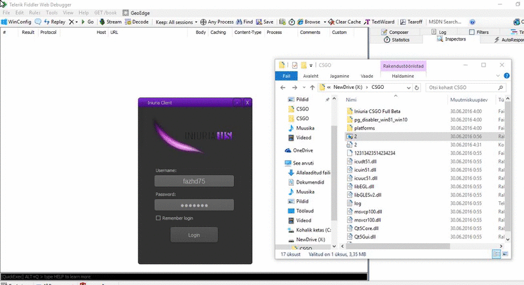Screen dimensions: 524x285
Task: Click the camera screenshot icon
Action: point(282,22)
